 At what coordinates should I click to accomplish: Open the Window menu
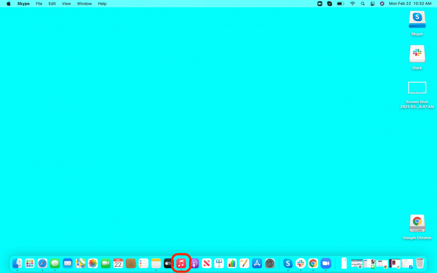[84, 4]
